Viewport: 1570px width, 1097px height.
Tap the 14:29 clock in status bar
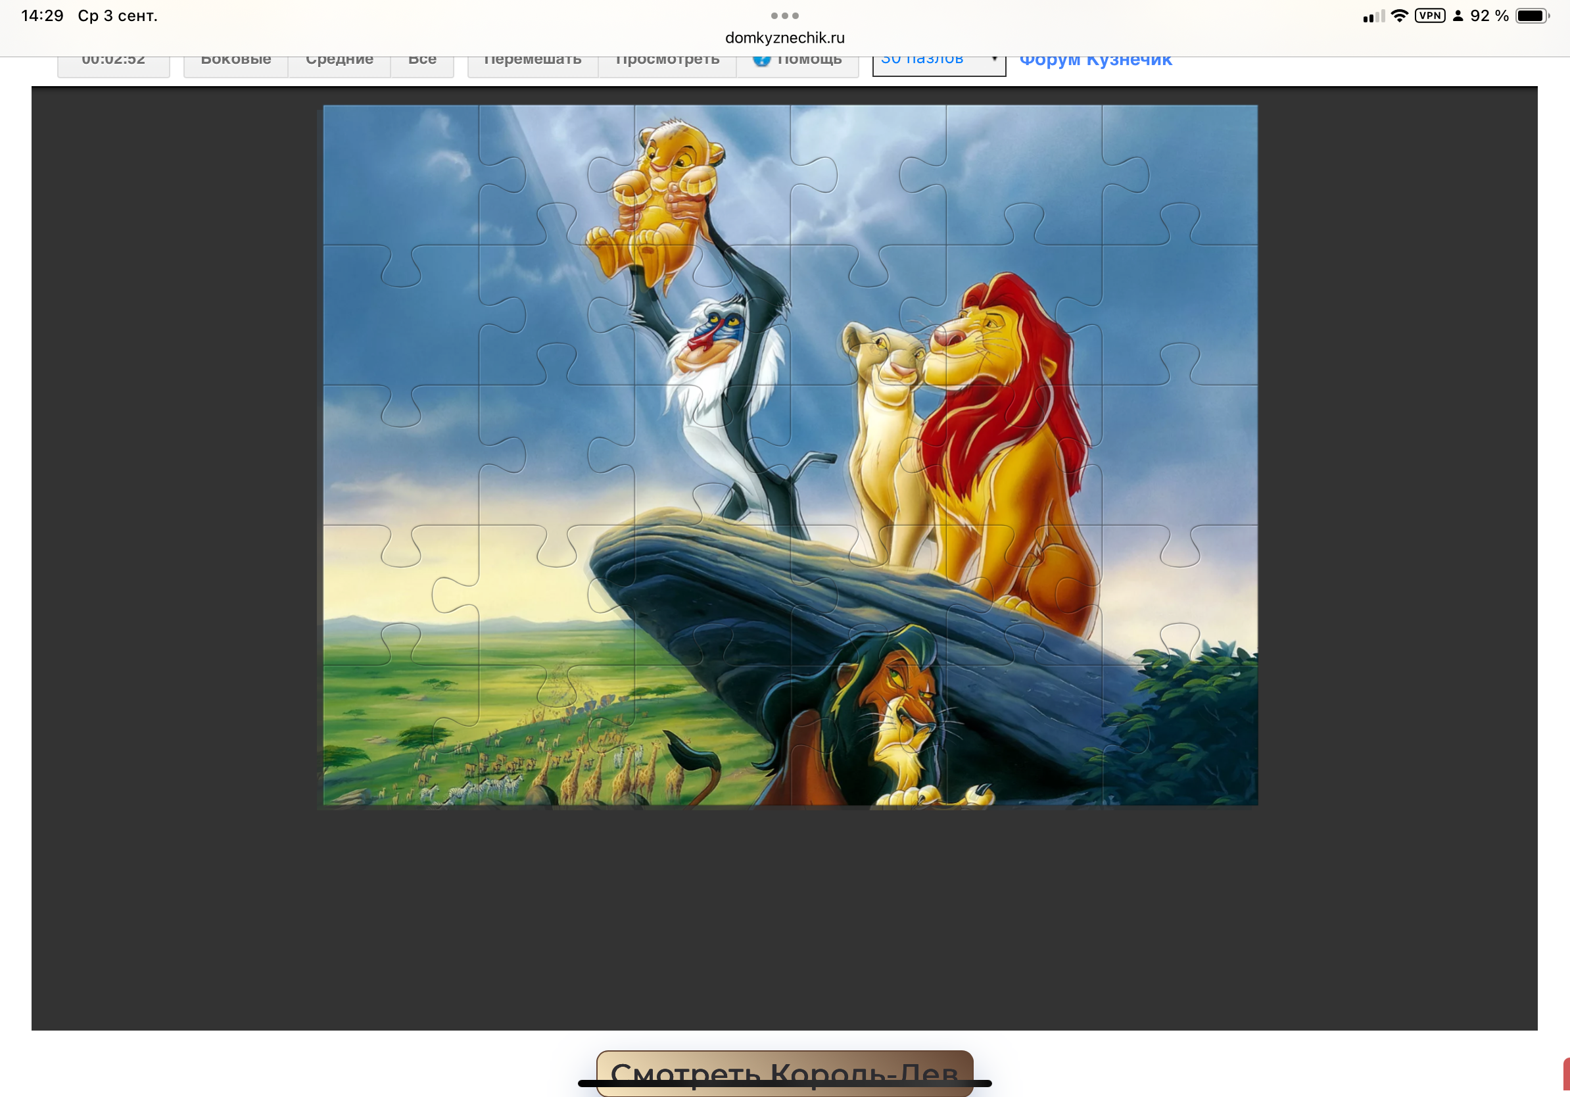[x=42, y=15]
